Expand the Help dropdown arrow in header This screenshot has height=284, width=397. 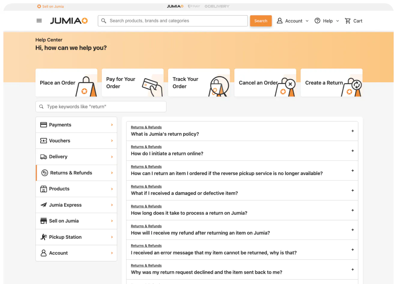338,21
